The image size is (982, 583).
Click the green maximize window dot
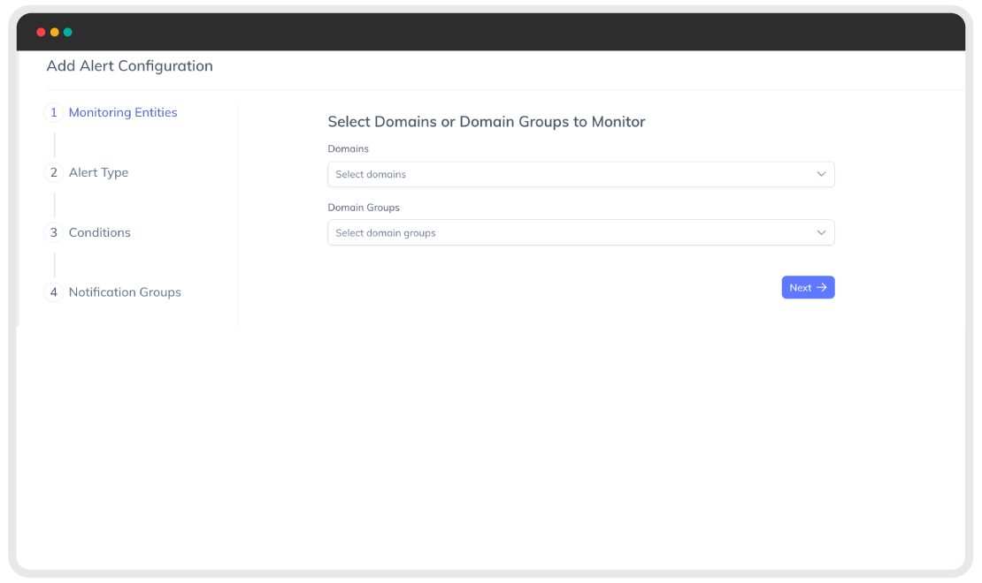(67, 32)
